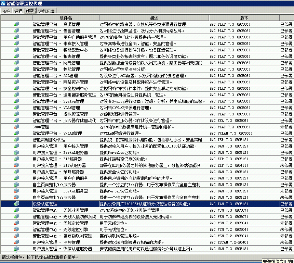Click description 提供安全认证的功能。

click(x=119, y=172)
